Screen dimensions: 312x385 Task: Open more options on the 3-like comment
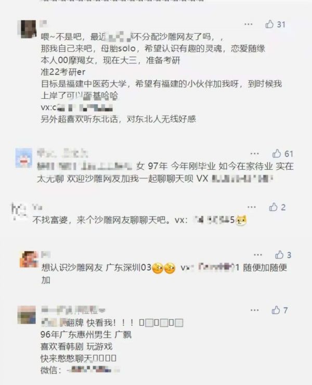(x=258, y=254)
